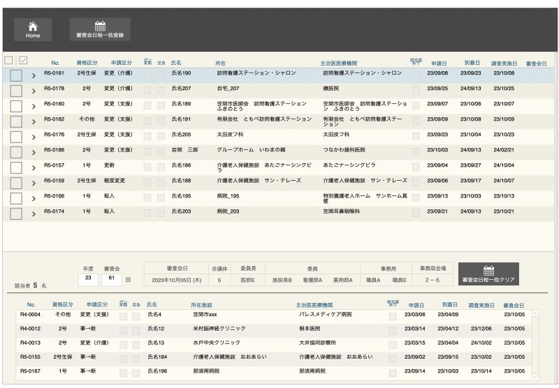Click the check-all checkmark icon in header

click(23, 60)
